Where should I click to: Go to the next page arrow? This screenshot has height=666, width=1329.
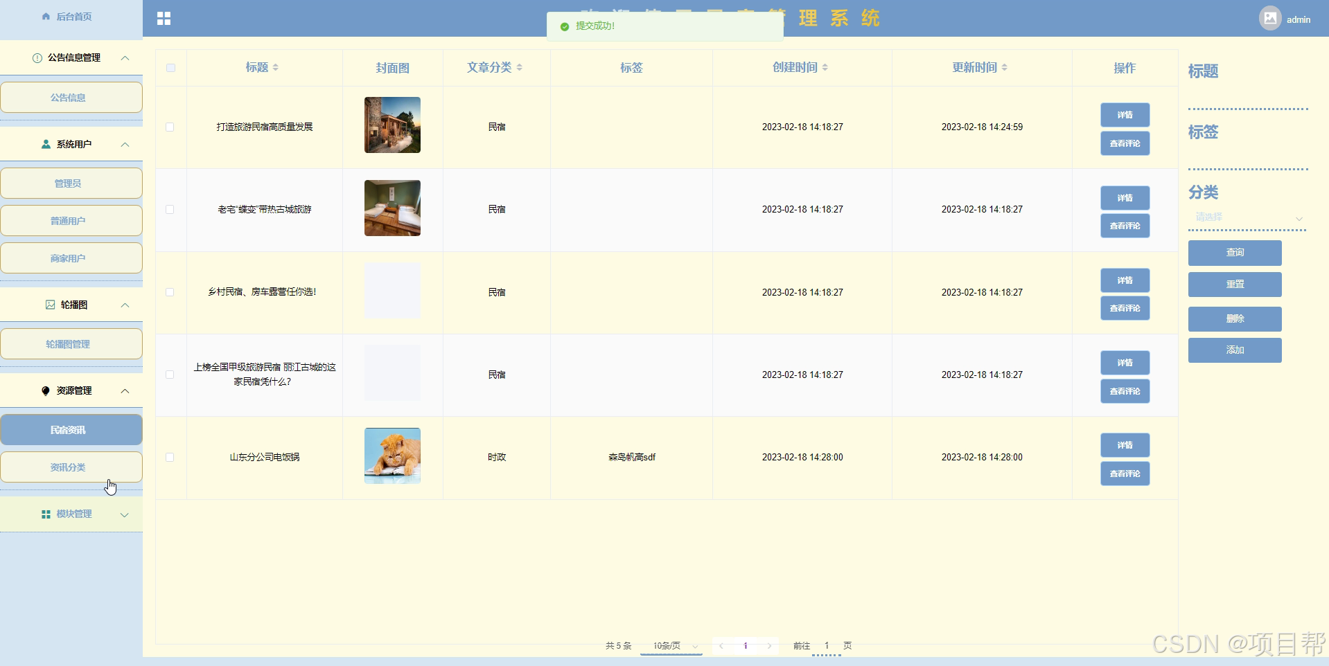[769, 646]
